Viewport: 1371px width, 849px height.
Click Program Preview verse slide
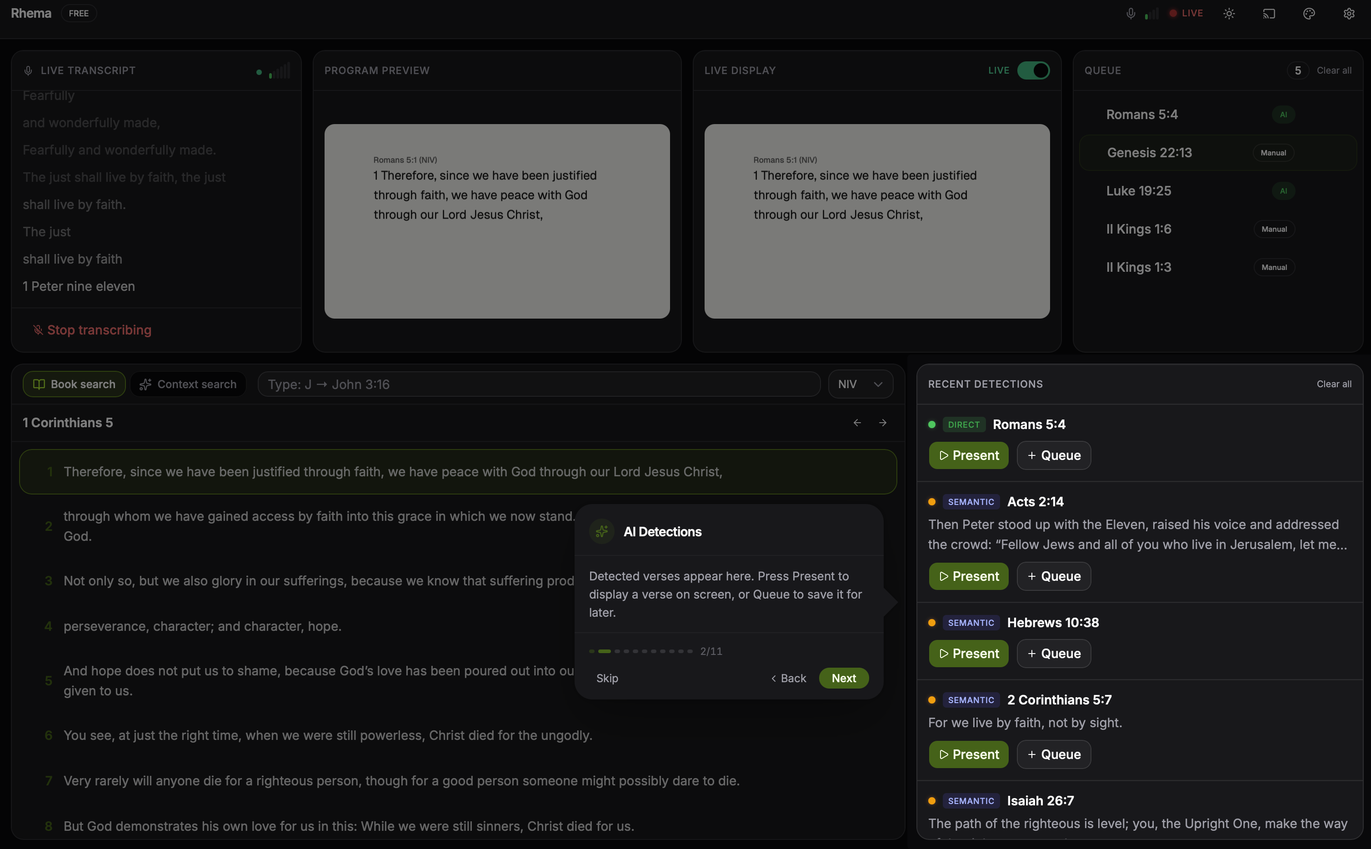[497, 221]
